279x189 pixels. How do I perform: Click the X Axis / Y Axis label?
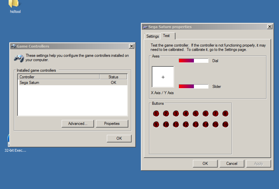click(162, 93)
